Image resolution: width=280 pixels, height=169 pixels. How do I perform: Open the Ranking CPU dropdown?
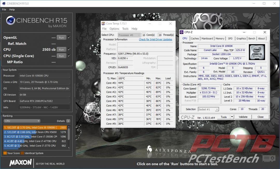pos(22,121)
